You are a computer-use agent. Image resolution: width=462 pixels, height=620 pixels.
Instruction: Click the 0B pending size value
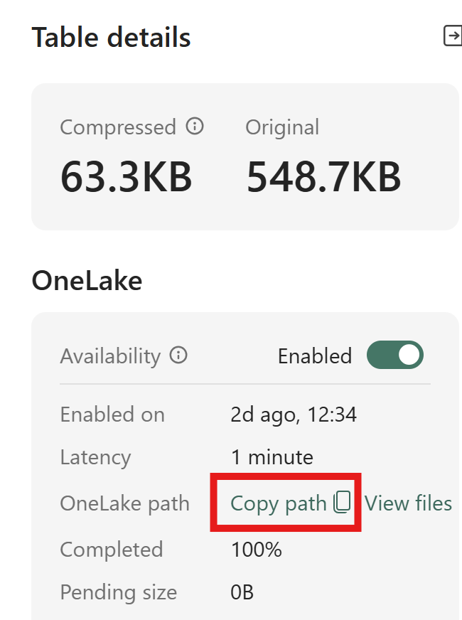242,592
